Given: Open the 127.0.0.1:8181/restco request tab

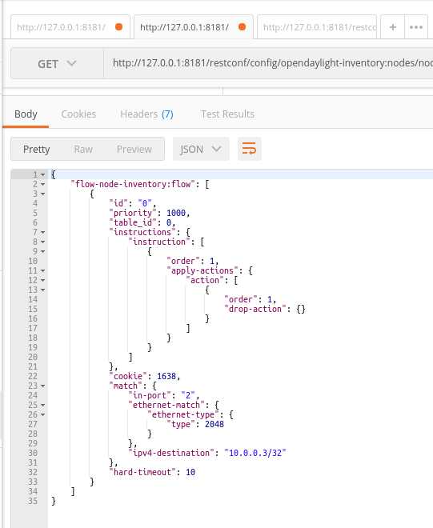Looking at the screenshot, I should [317, 27].
